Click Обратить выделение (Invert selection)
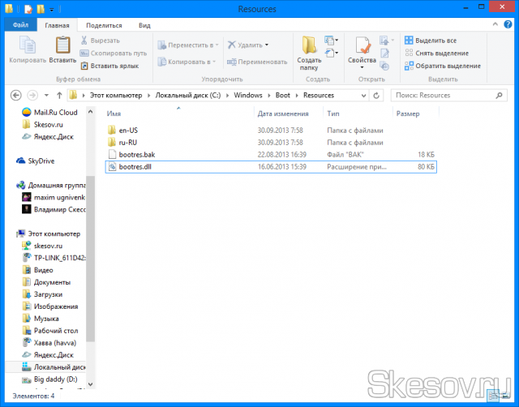This screenshot has width=519, height=407. pyautogui.click(x=441, y=66)
